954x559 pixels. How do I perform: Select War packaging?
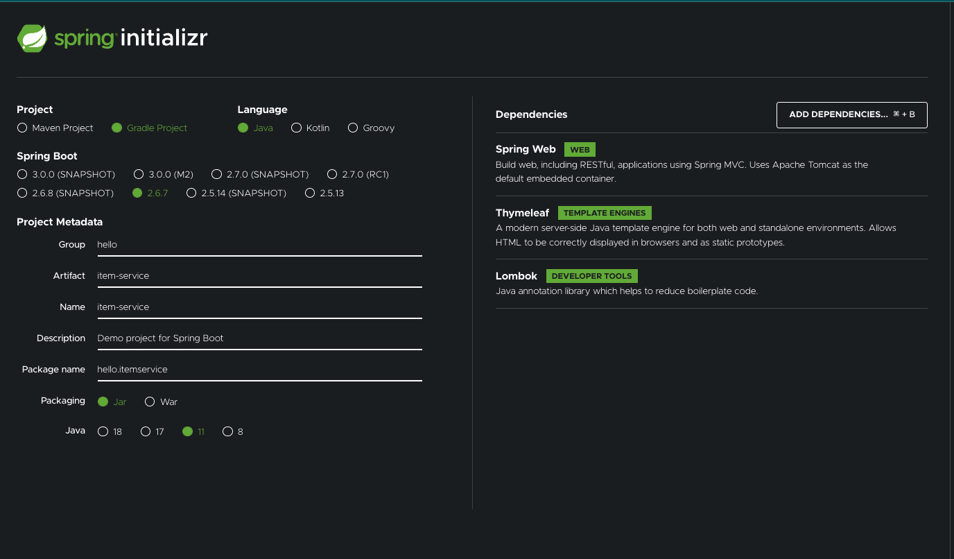[x=150, y=402]
